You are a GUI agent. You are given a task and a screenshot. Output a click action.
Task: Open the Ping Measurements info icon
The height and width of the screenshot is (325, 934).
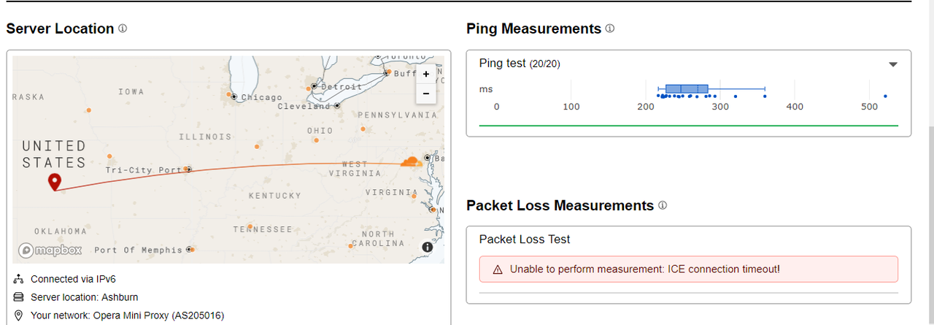[610, 28]
